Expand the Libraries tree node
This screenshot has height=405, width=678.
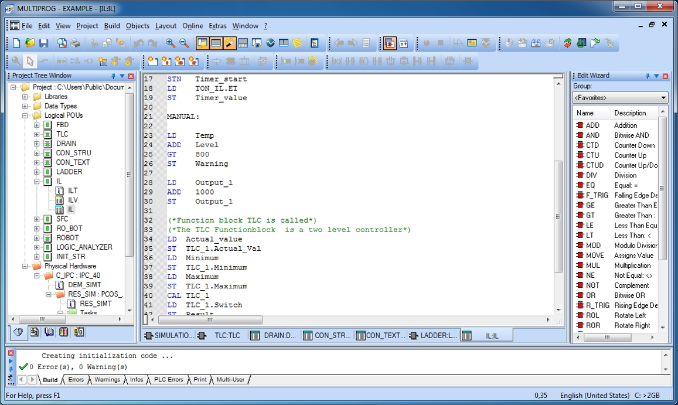[x=25, y=97]
